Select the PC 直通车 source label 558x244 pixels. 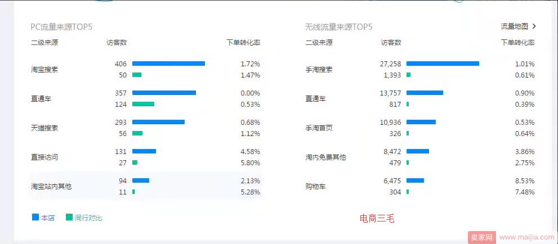pyautogui.click(x=41, y=99)
